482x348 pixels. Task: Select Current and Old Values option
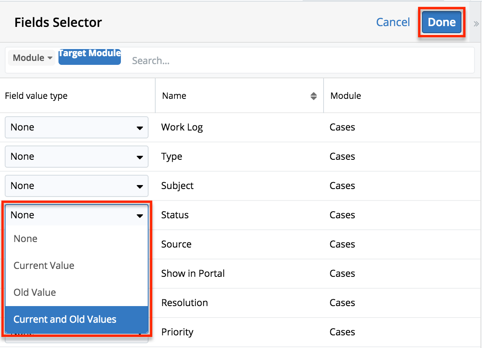(65, 320)
